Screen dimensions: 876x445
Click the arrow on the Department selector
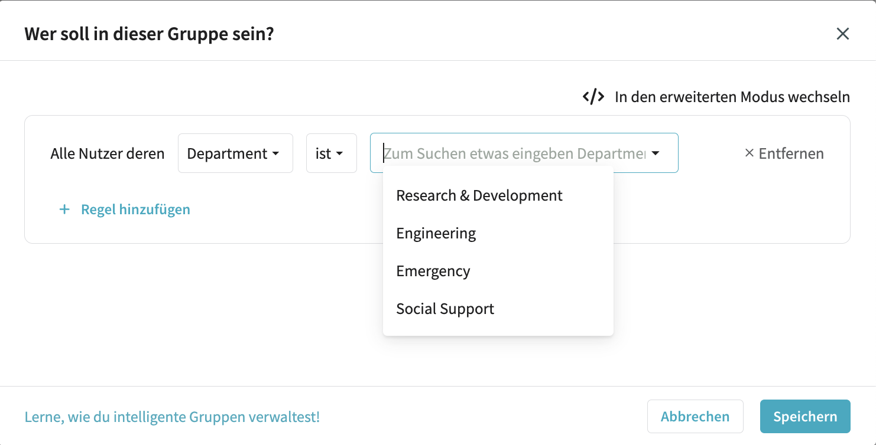277,153
